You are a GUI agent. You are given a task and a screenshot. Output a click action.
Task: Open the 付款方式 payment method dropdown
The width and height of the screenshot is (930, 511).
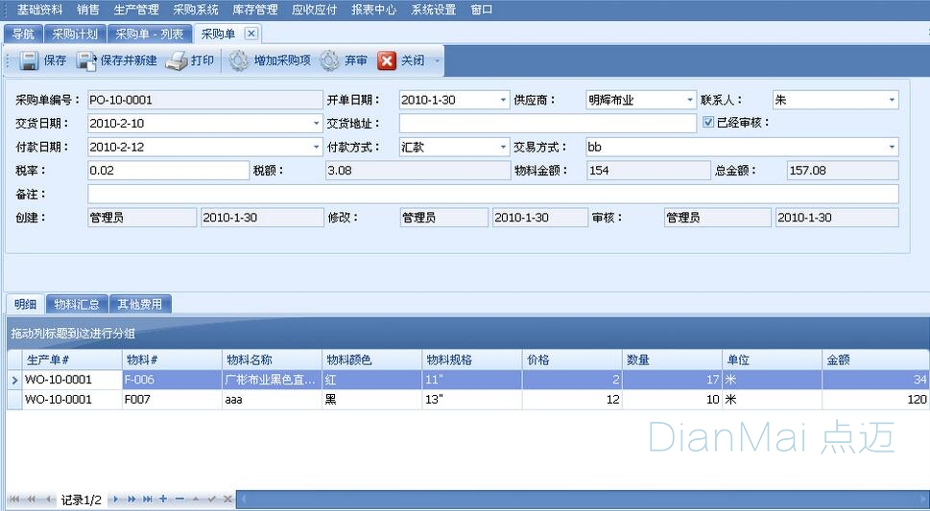pos(503,148)
